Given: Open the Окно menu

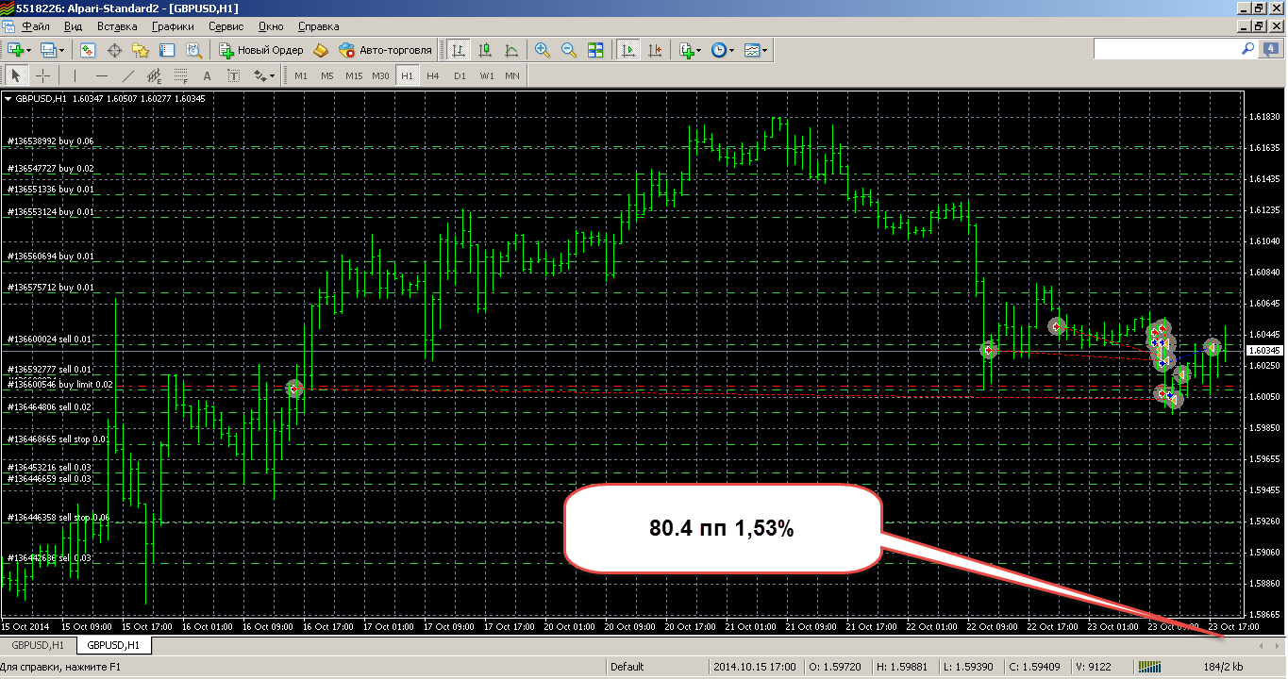Looking at the screenshot, I should 270,26.
